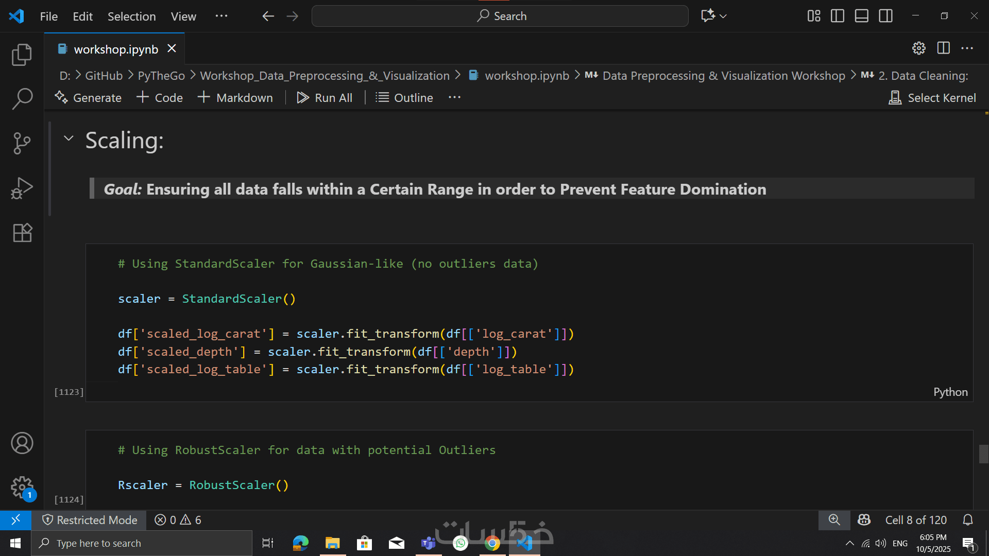Open the Copilot chat dropdown arrow

[x=723, y=16]
